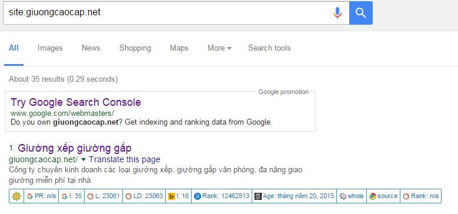
Task: Click the microphone voice search icon
Action: [337, 13]
